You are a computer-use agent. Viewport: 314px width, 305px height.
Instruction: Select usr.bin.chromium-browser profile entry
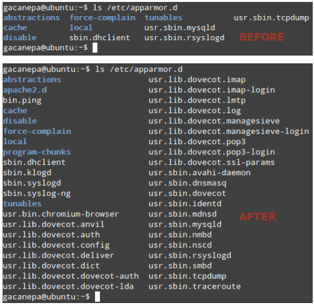point(61,214)
